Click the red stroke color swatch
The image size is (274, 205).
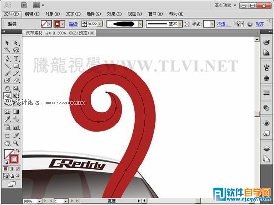(57, 24)
